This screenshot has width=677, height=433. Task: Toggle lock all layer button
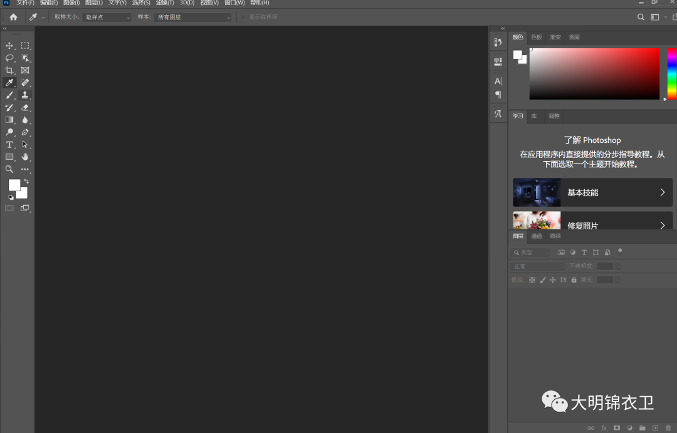574,279
